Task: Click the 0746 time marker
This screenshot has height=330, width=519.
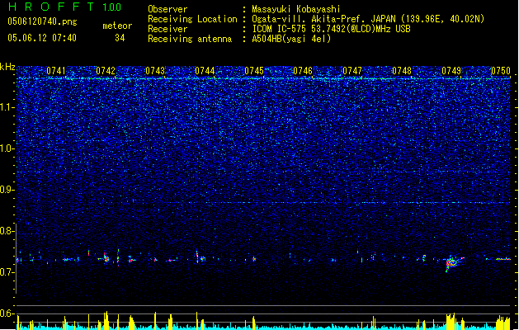Action: coord(303,71)
